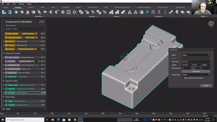This screenshot has height=122, width=217.
Task: Remove AM HEX Mold chip from Ellipse Channel
Action: pos(37,34)
